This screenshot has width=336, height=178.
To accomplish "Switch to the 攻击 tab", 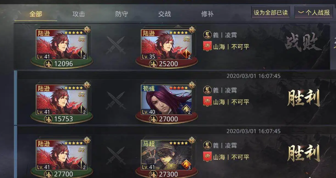I will click(x=78, y=14).
